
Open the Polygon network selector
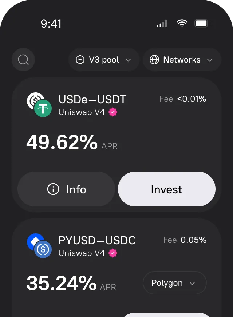[174, 283]
